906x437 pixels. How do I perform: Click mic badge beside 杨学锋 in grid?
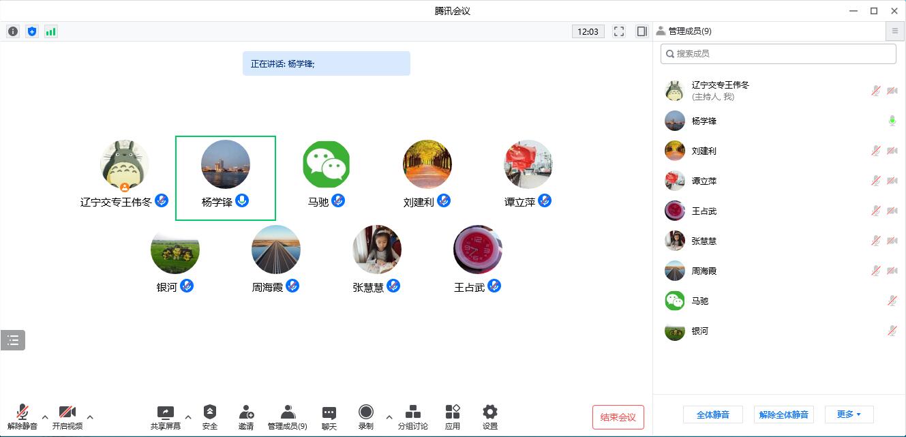242,201
